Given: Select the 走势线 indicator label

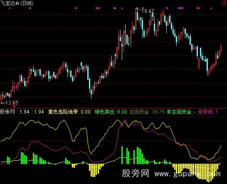Looking at the screenshot, I should coord(207,112).
